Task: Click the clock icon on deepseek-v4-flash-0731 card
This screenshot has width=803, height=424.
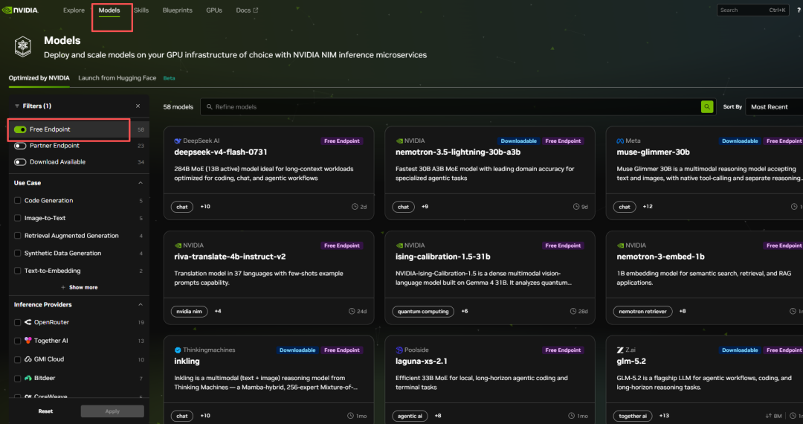Action: coord(355,207)
